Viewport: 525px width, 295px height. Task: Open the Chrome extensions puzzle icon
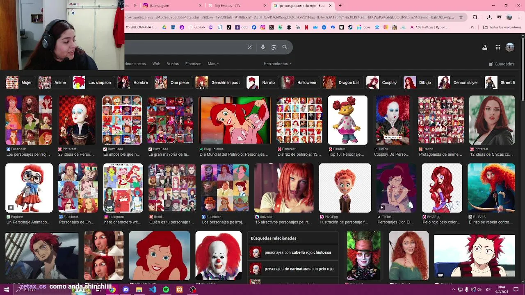pos(475,17)
